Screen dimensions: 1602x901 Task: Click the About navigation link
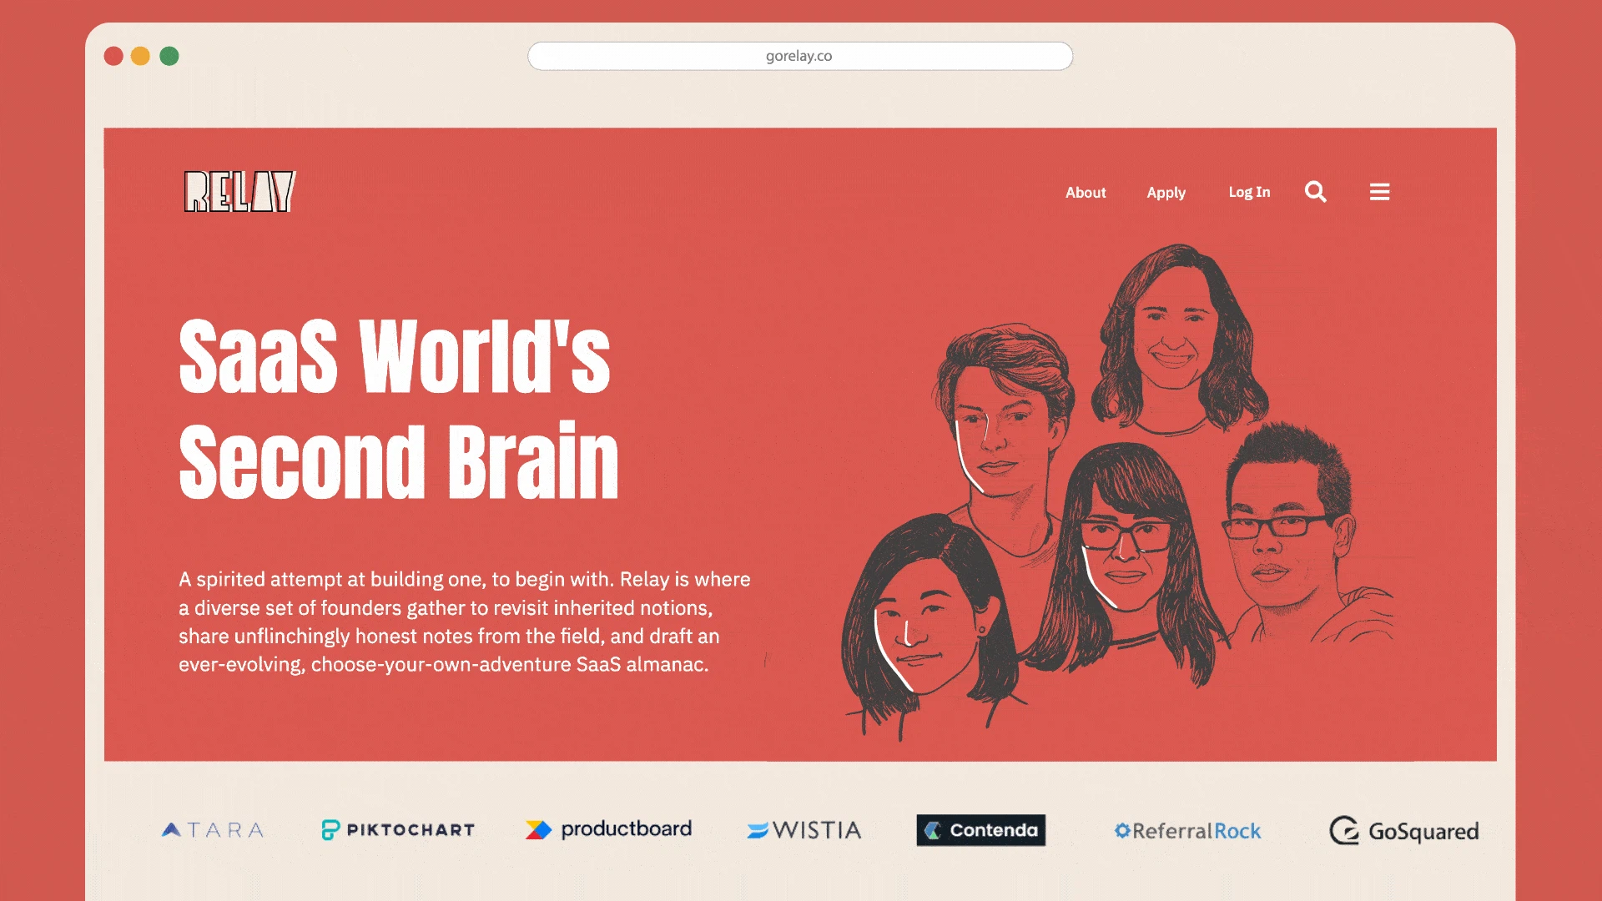pos(1085,193)
